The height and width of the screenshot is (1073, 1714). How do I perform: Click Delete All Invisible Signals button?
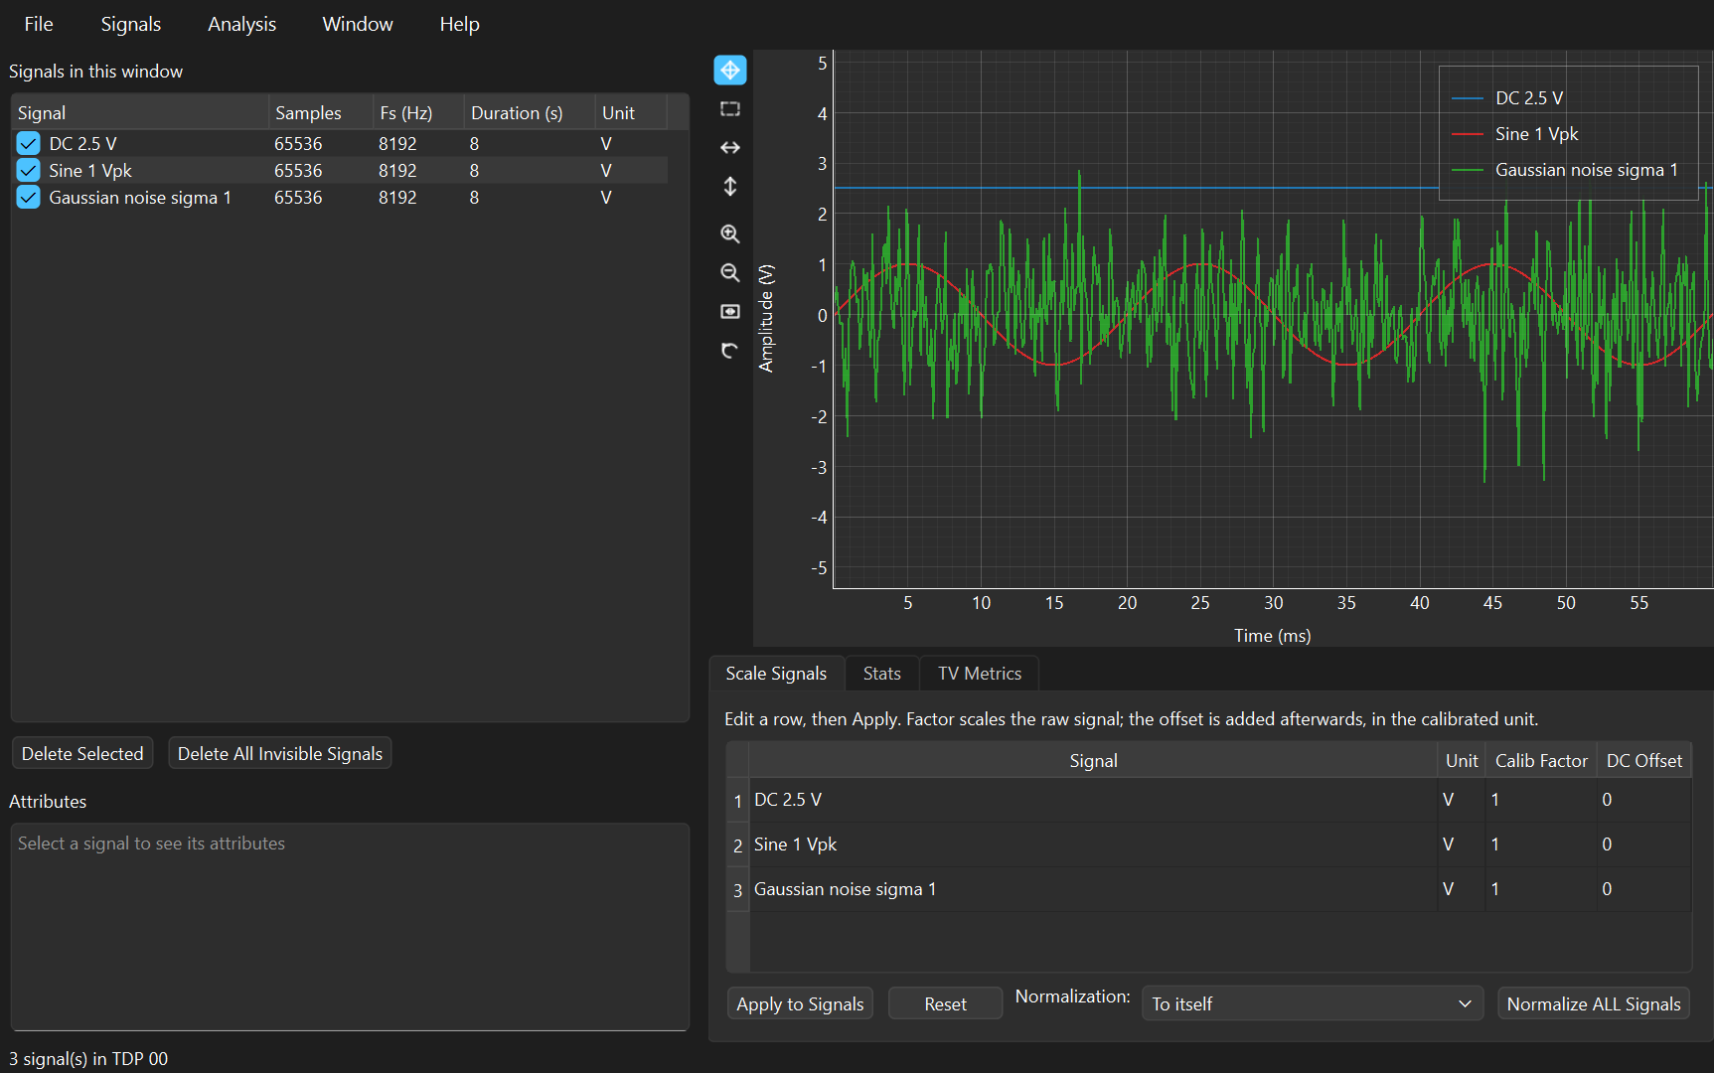coord(280,754)
